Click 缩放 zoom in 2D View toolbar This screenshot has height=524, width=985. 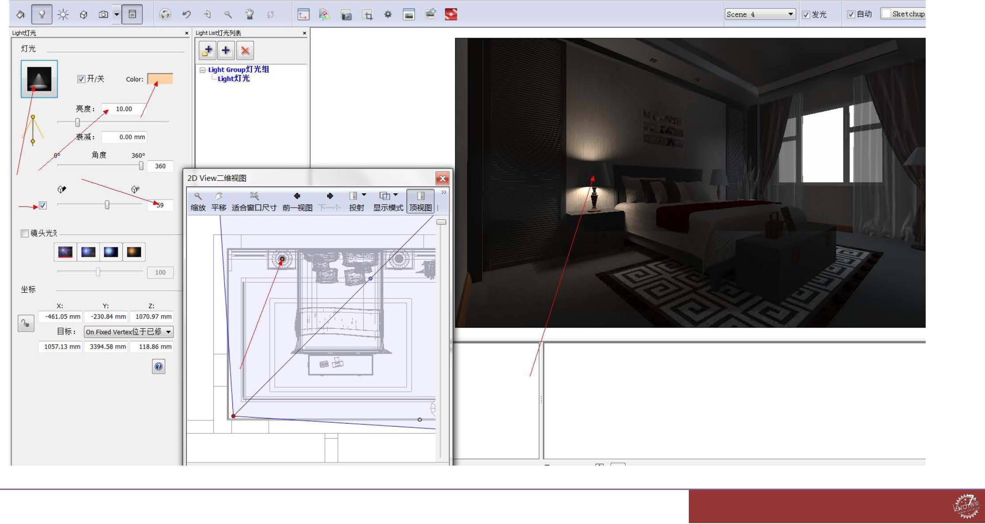[198, 202]
